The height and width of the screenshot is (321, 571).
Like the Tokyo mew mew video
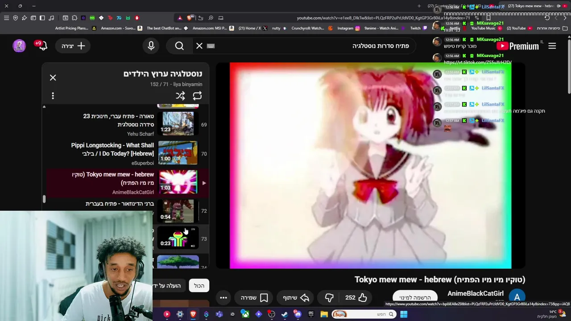tap(356, 297)
